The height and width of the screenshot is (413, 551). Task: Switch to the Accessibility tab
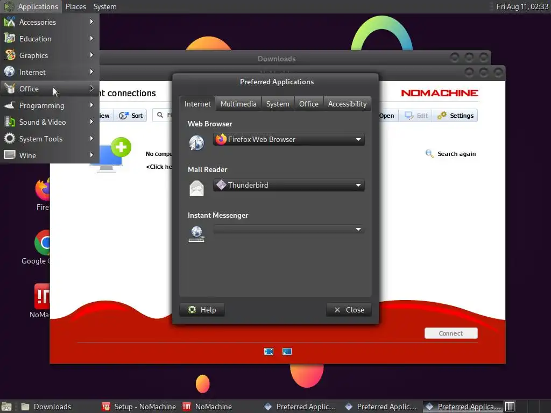[347, 104]
